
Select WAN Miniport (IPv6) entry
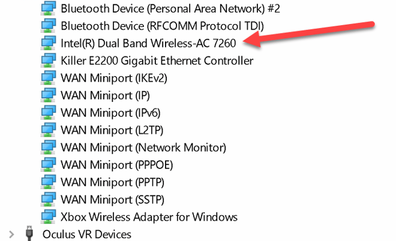tap(110, 113)
